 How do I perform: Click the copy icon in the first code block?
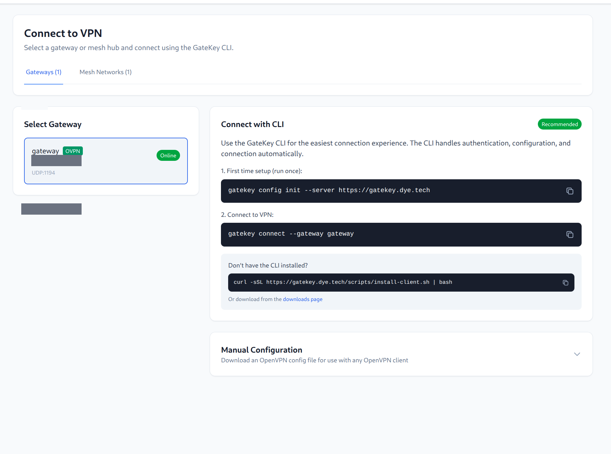[569, 191]
